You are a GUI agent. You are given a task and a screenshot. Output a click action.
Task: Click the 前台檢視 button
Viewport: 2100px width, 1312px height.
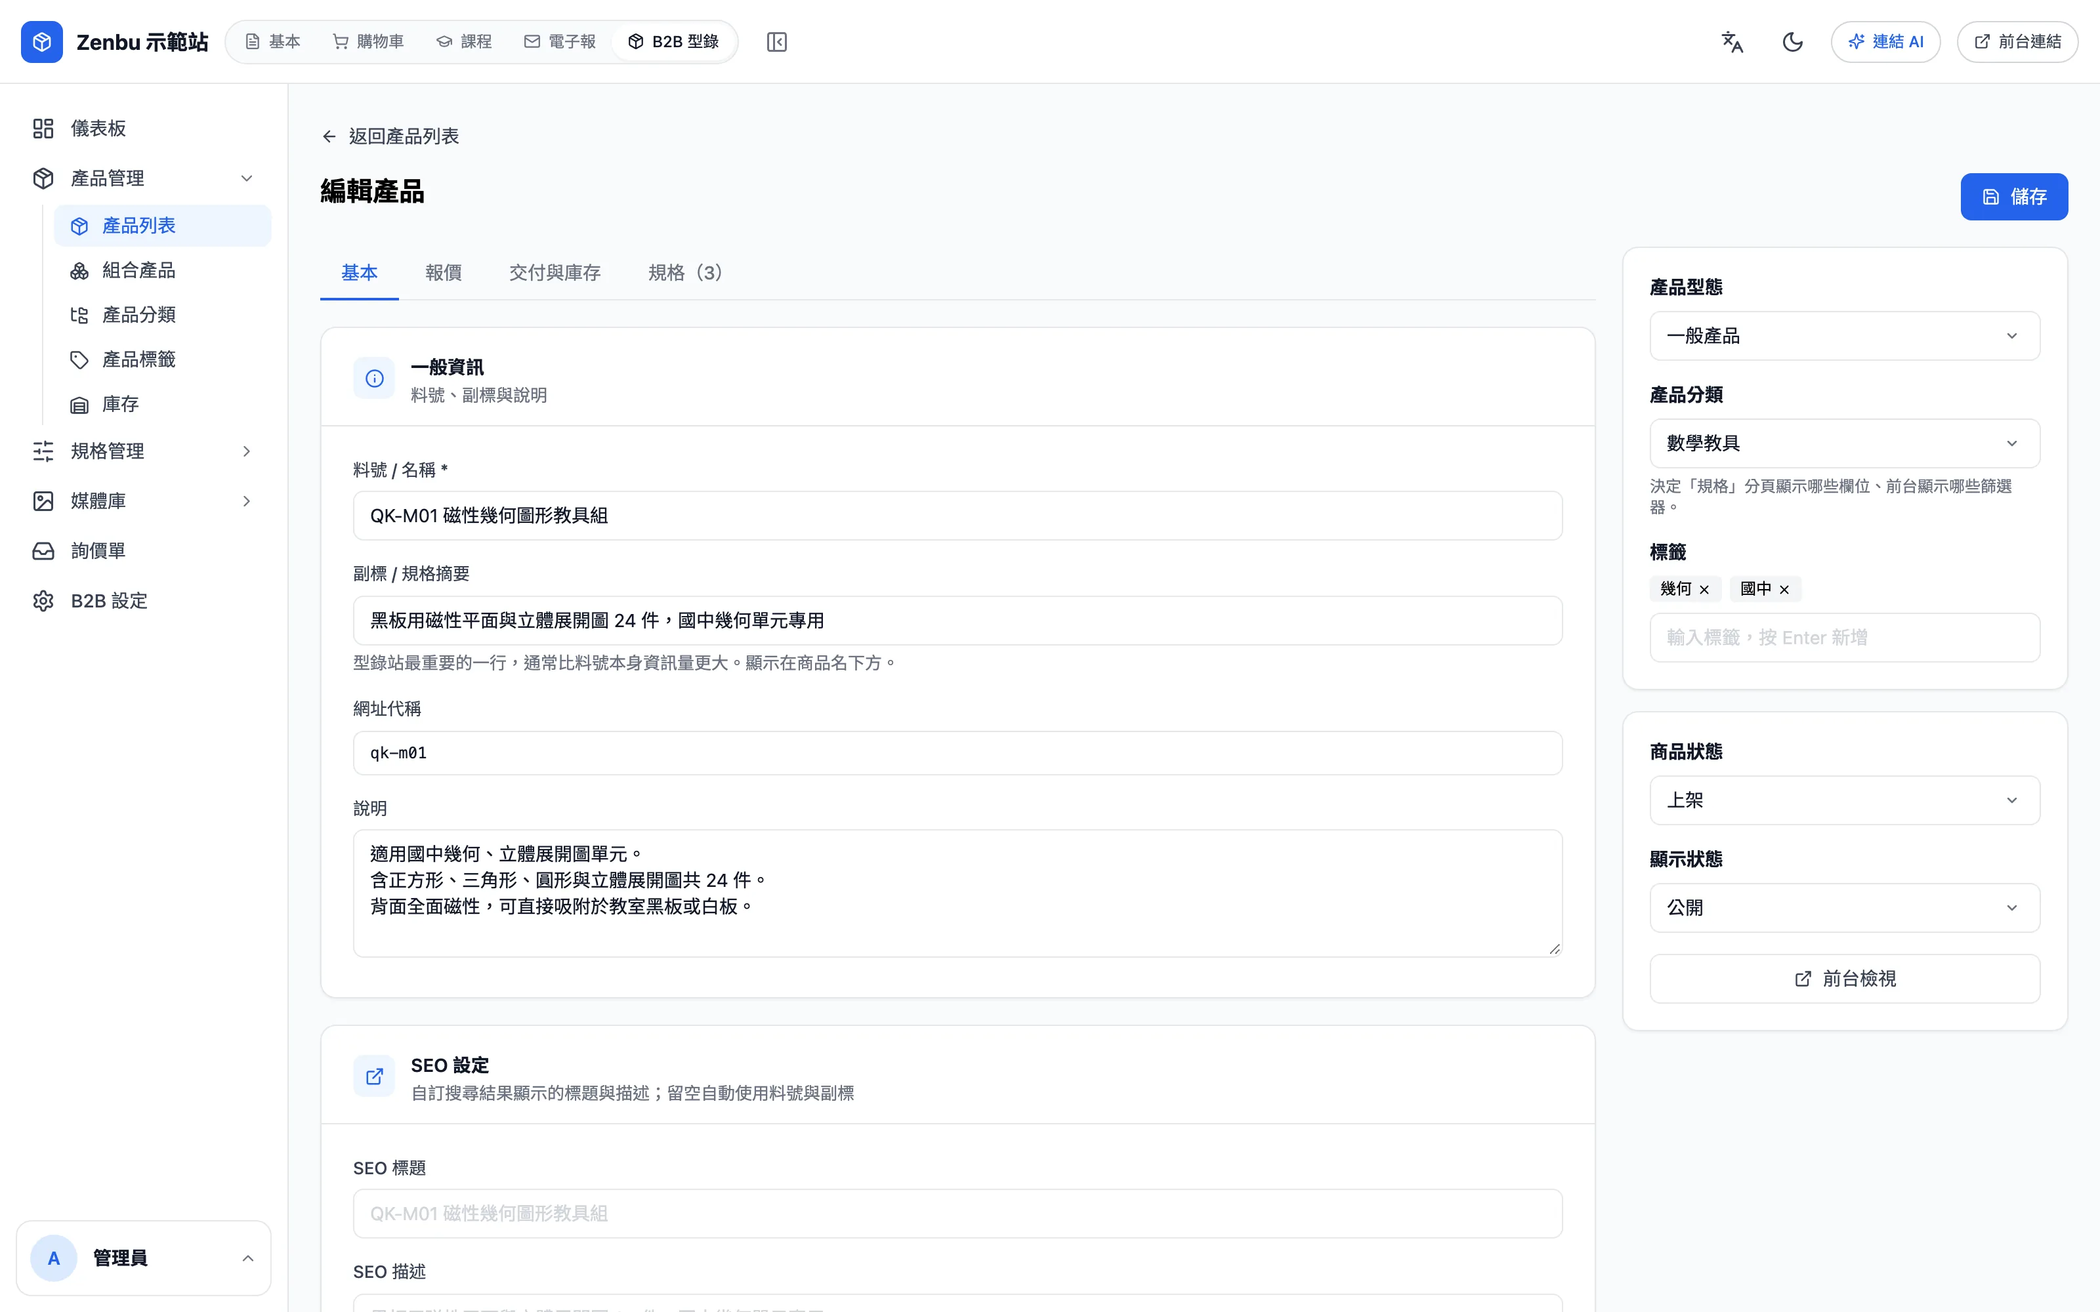point(1844,979)
